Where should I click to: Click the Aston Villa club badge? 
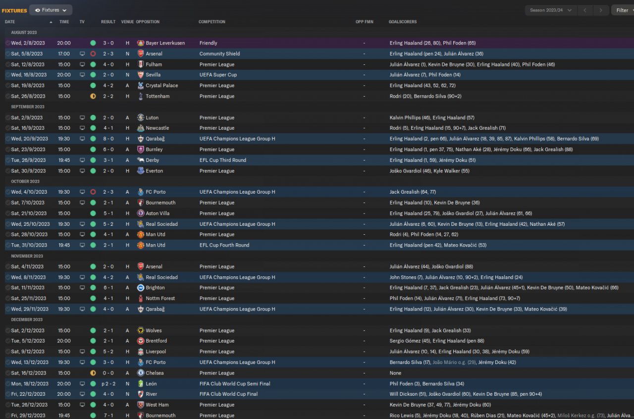click(141, 213)
